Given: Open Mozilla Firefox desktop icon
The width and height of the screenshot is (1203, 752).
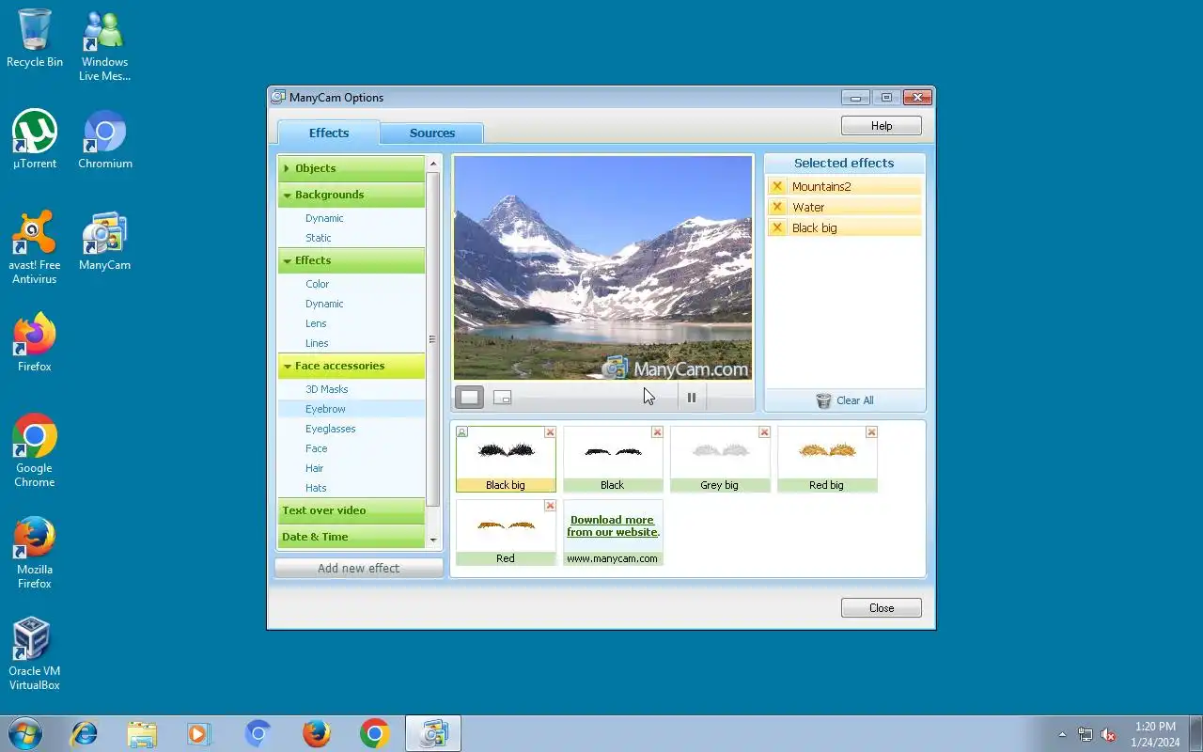Looking at the screenshot, I should (x=35, y=552).
